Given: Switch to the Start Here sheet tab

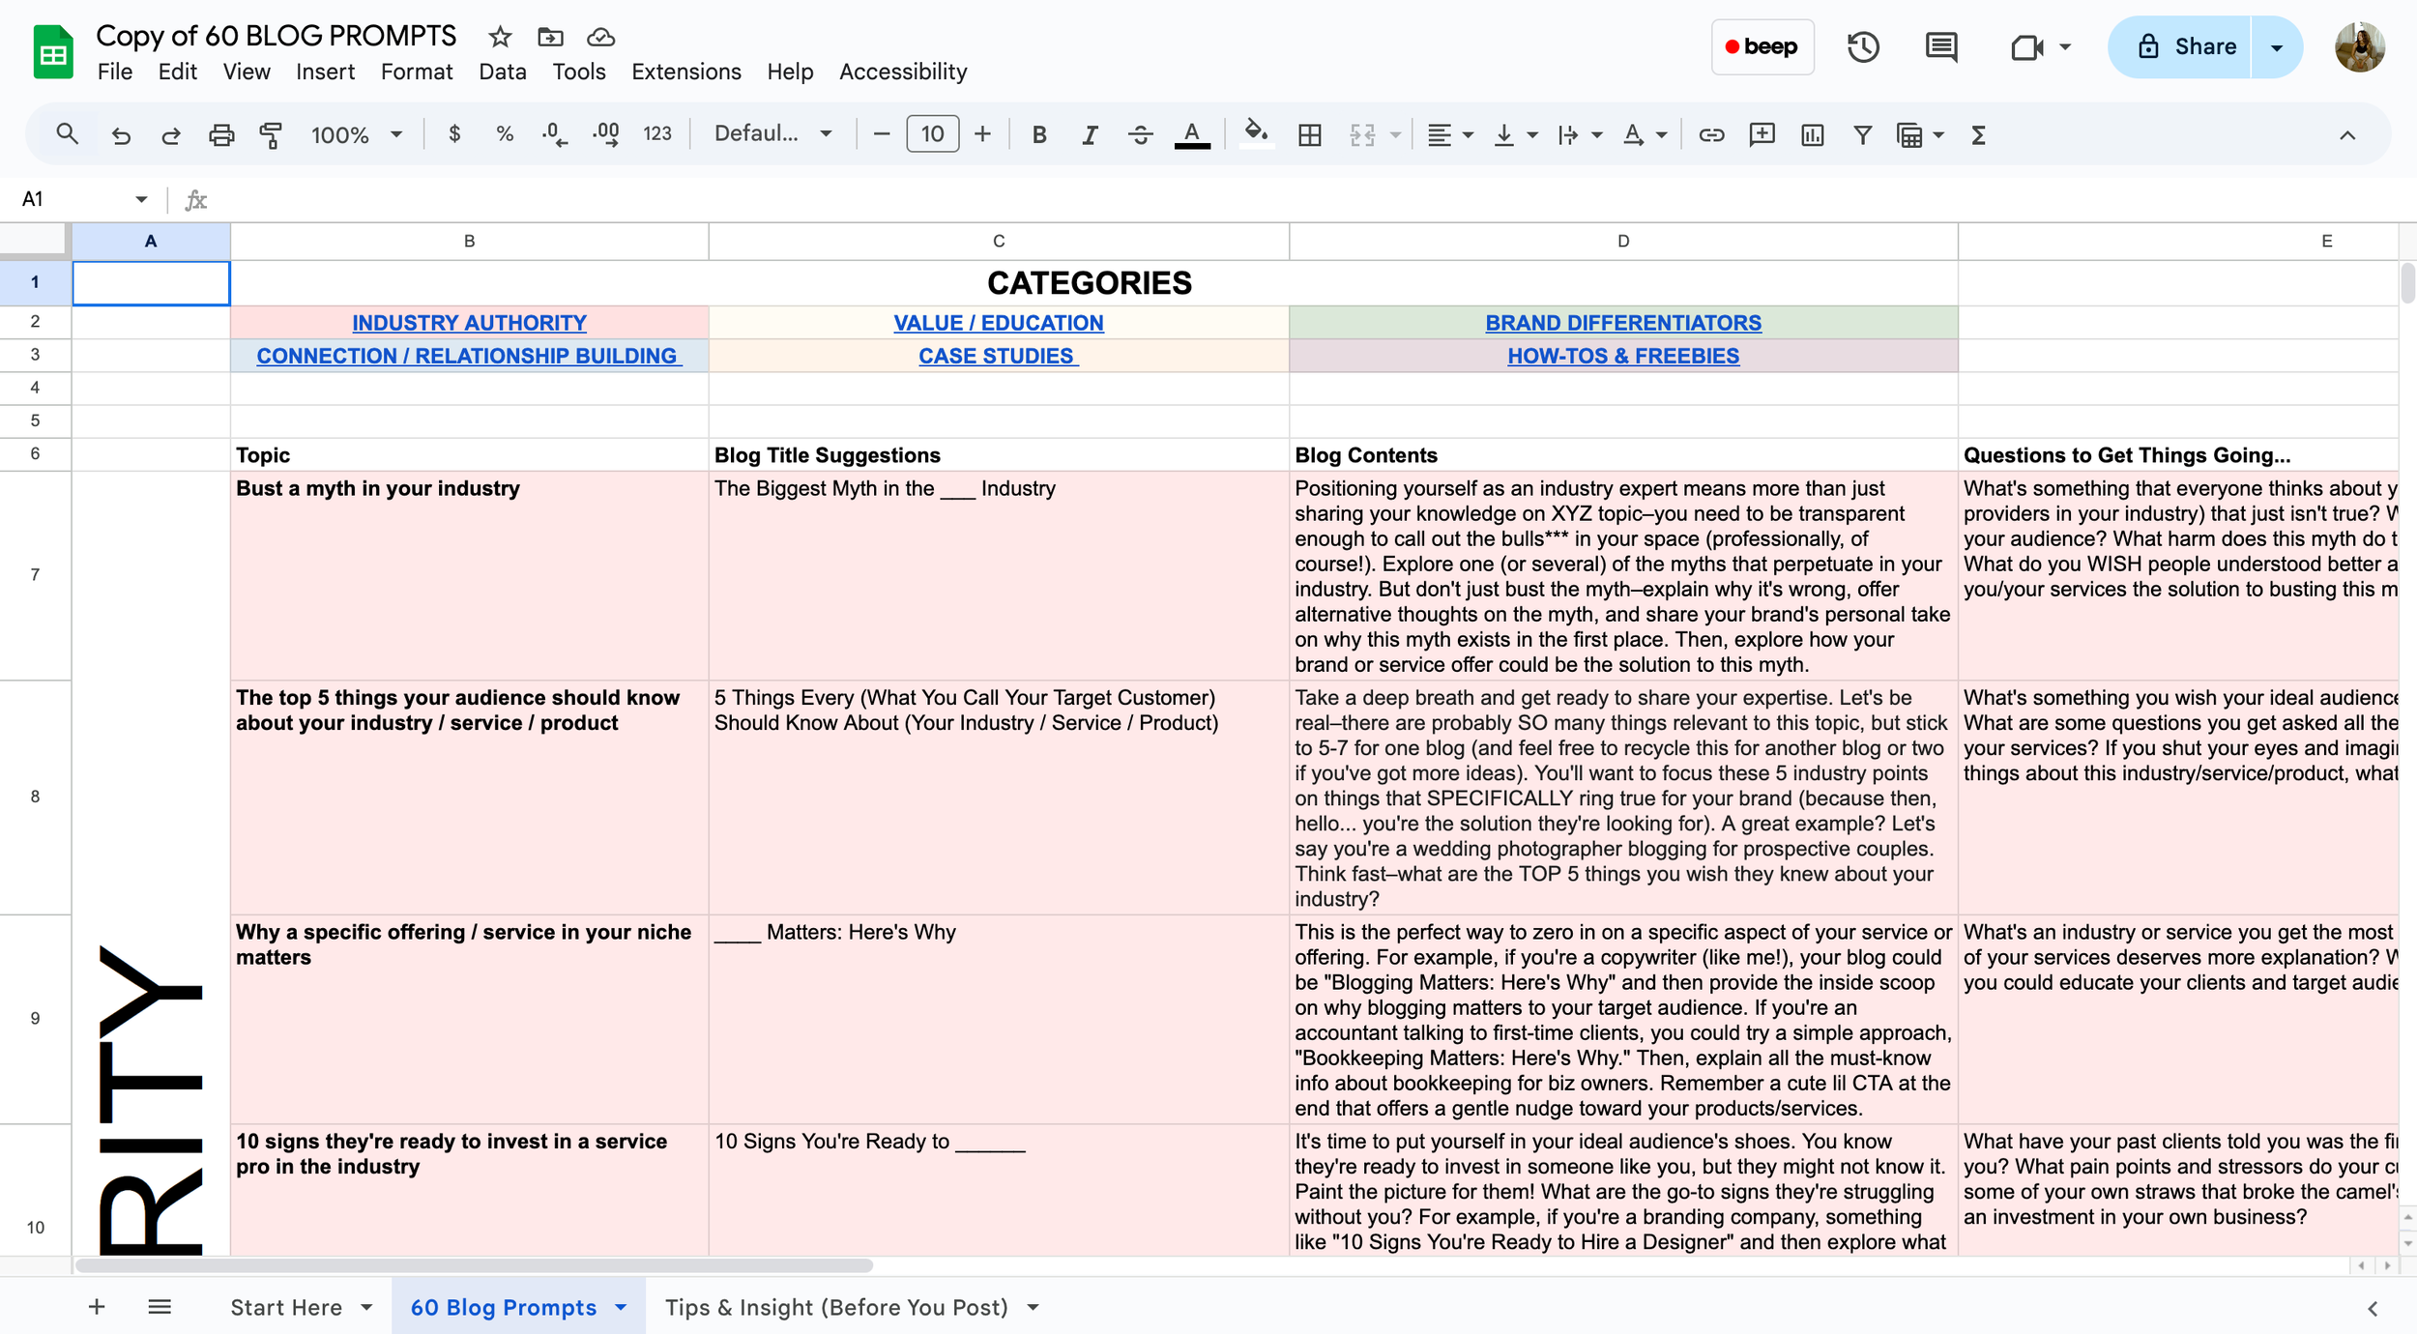Looking at the screenshot, I should (x=286, y=1307).
